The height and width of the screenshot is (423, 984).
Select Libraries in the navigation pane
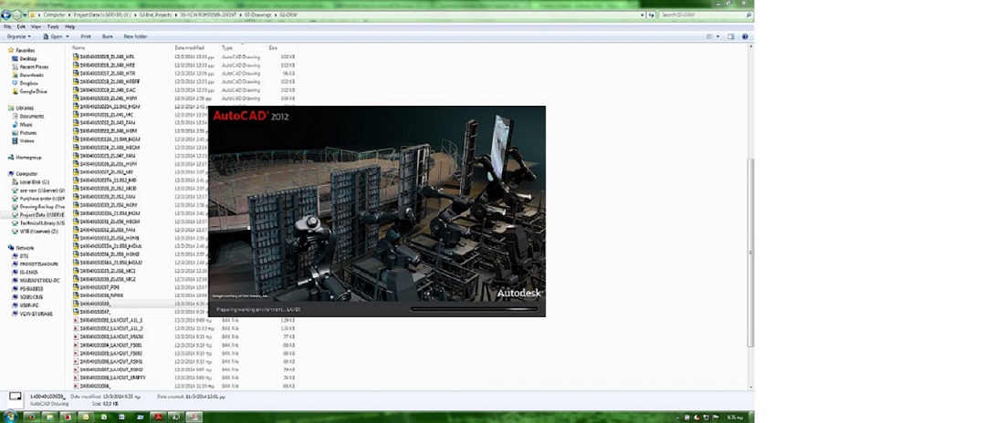[x=26, y=108]
